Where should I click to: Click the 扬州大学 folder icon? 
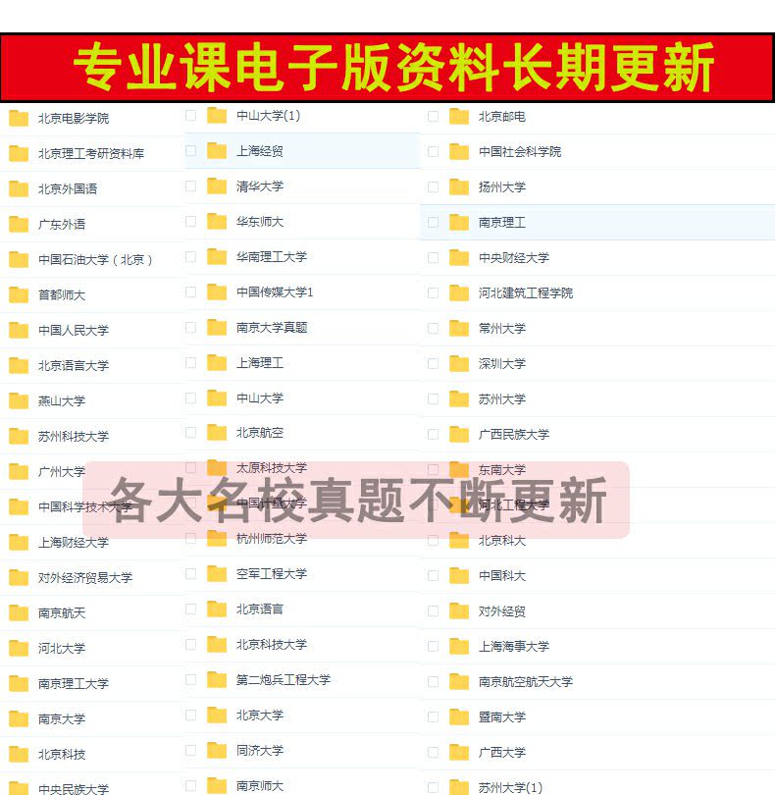pyautogui.click(x=459, y=187)
